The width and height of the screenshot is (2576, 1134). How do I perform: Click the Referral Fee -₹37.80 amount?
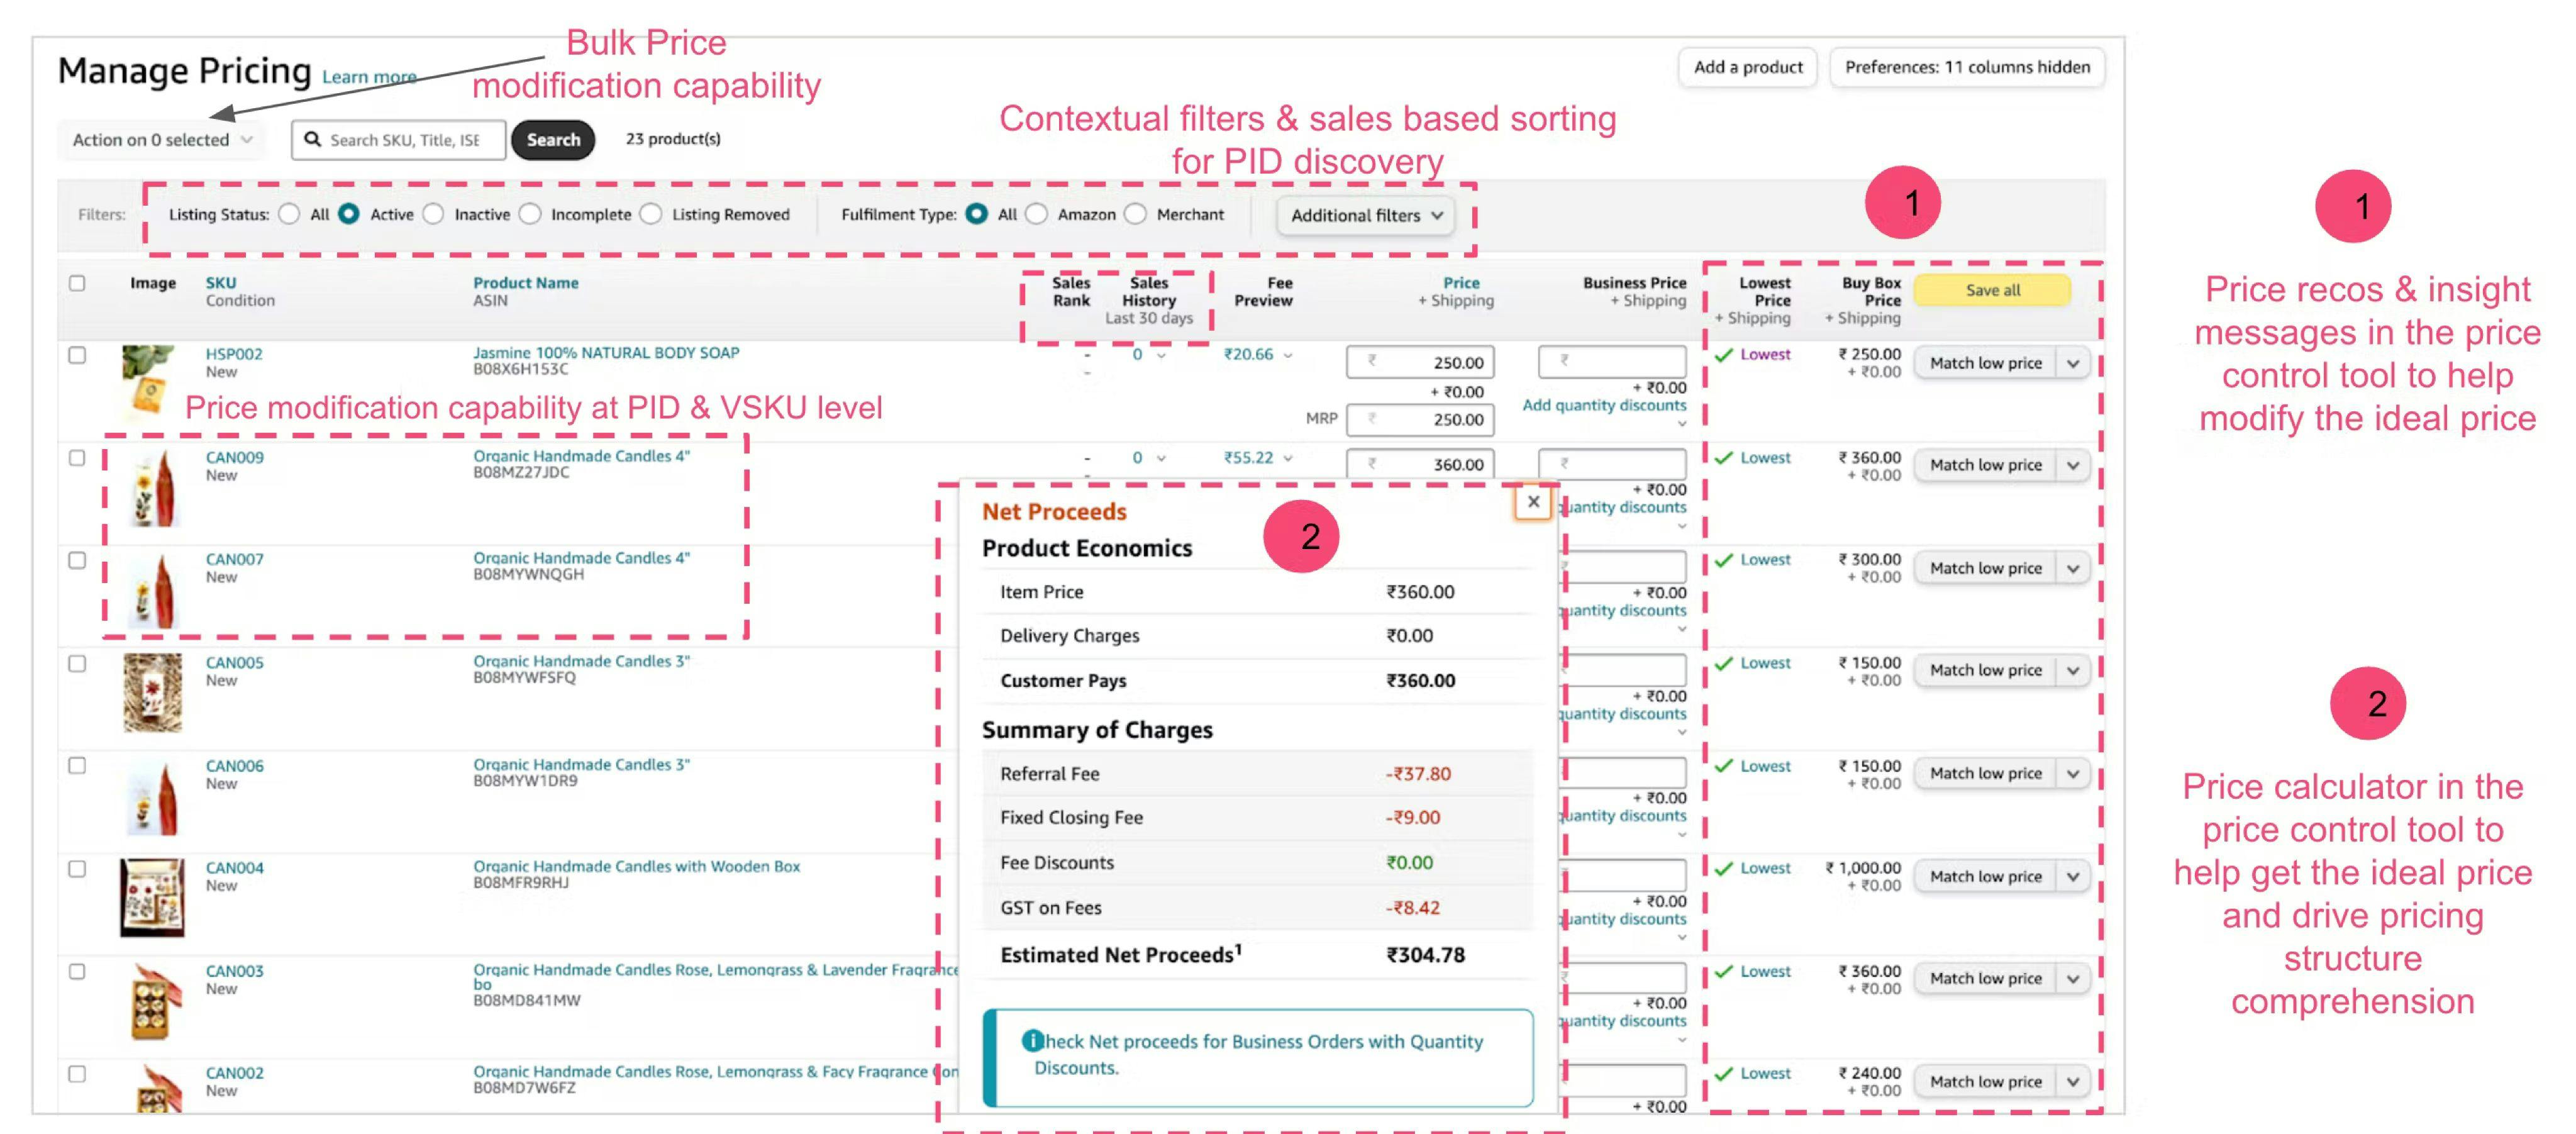click(1418, 774)
